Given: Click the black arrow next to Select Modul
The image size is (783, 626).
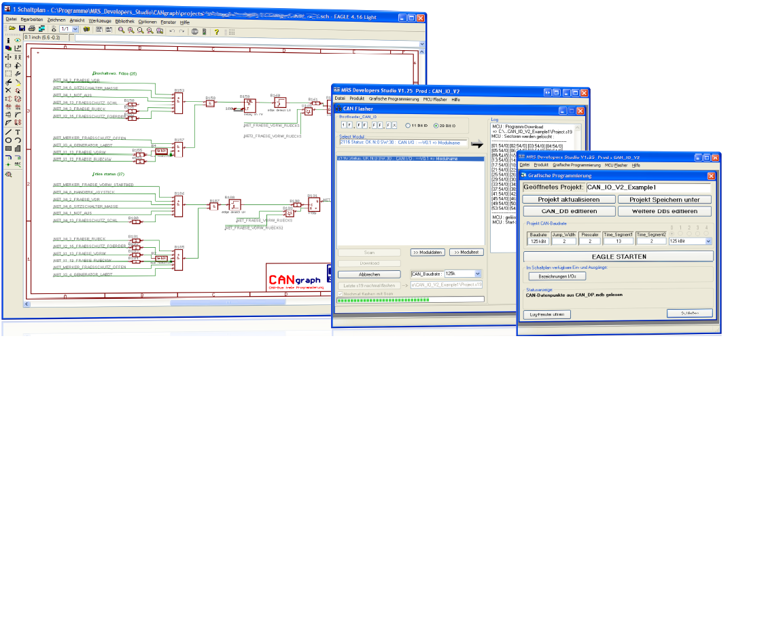Looking at the screenshot, I should point(477,144).
